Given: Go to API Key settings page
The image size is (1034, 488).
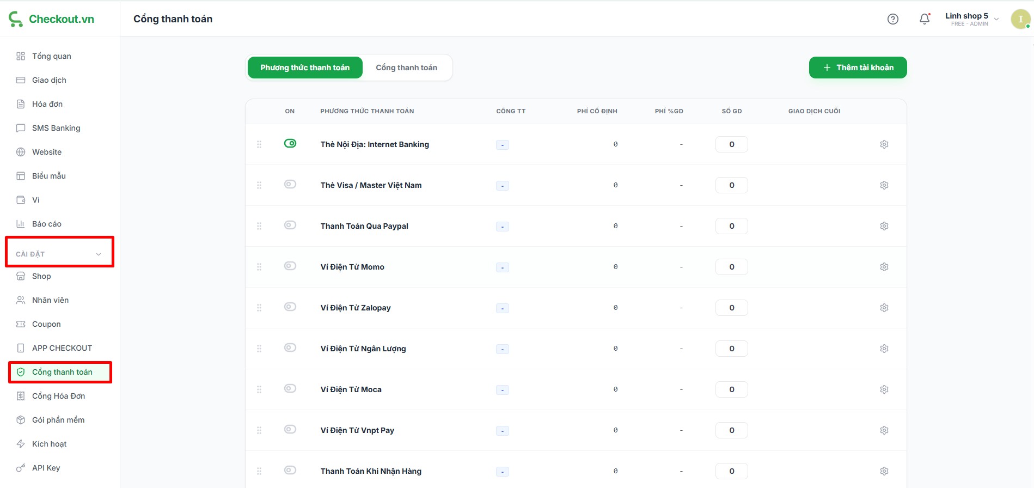Looking at the screenshot, I should (x=46, y=468).
